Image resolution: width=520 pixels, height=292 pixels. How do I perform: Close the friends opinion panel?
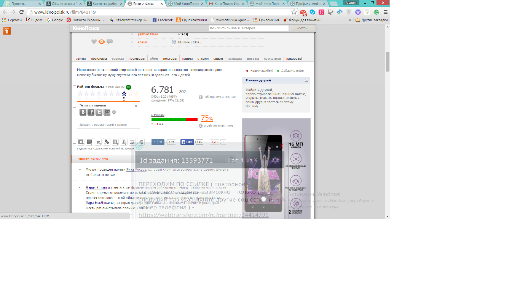(x=306, y=80)
